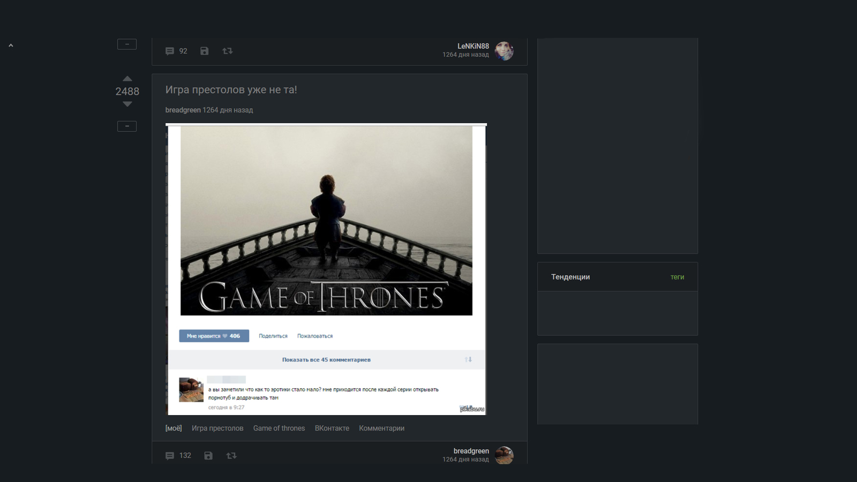Screen dimensions: 857x482
Task: Open the breadgreen author link under the post title
Action: click(x=183, y=110)
